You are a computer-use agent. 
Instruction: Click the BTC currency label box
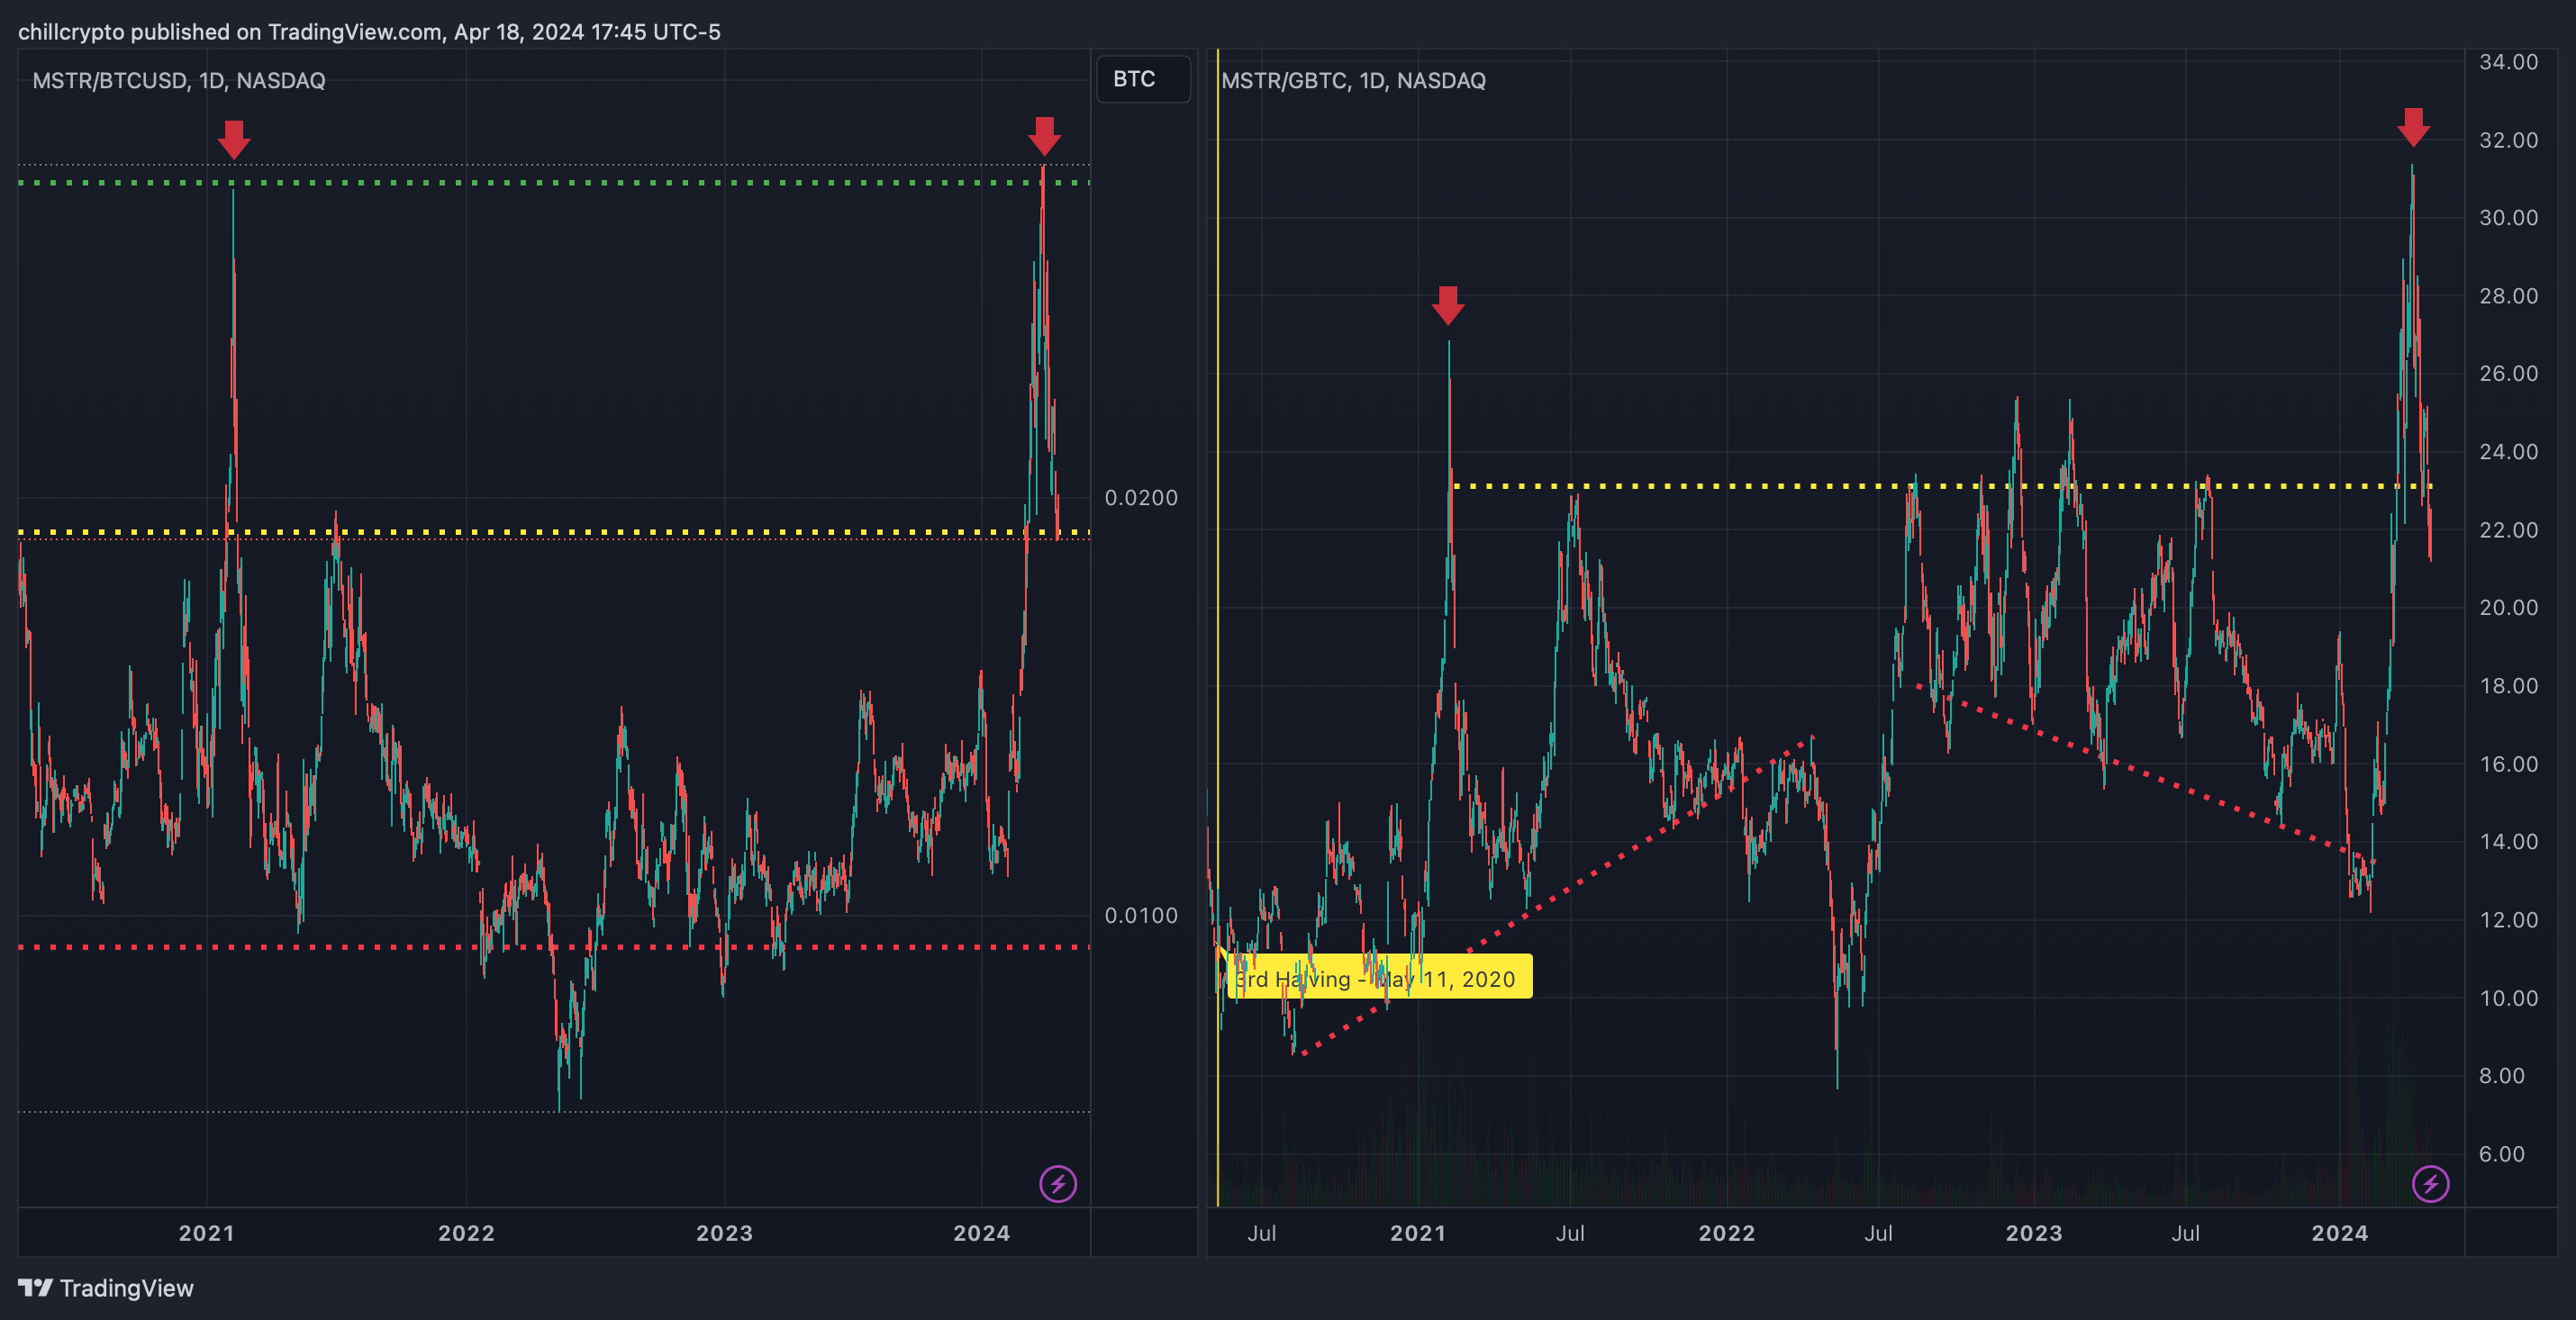(1144, 79)
